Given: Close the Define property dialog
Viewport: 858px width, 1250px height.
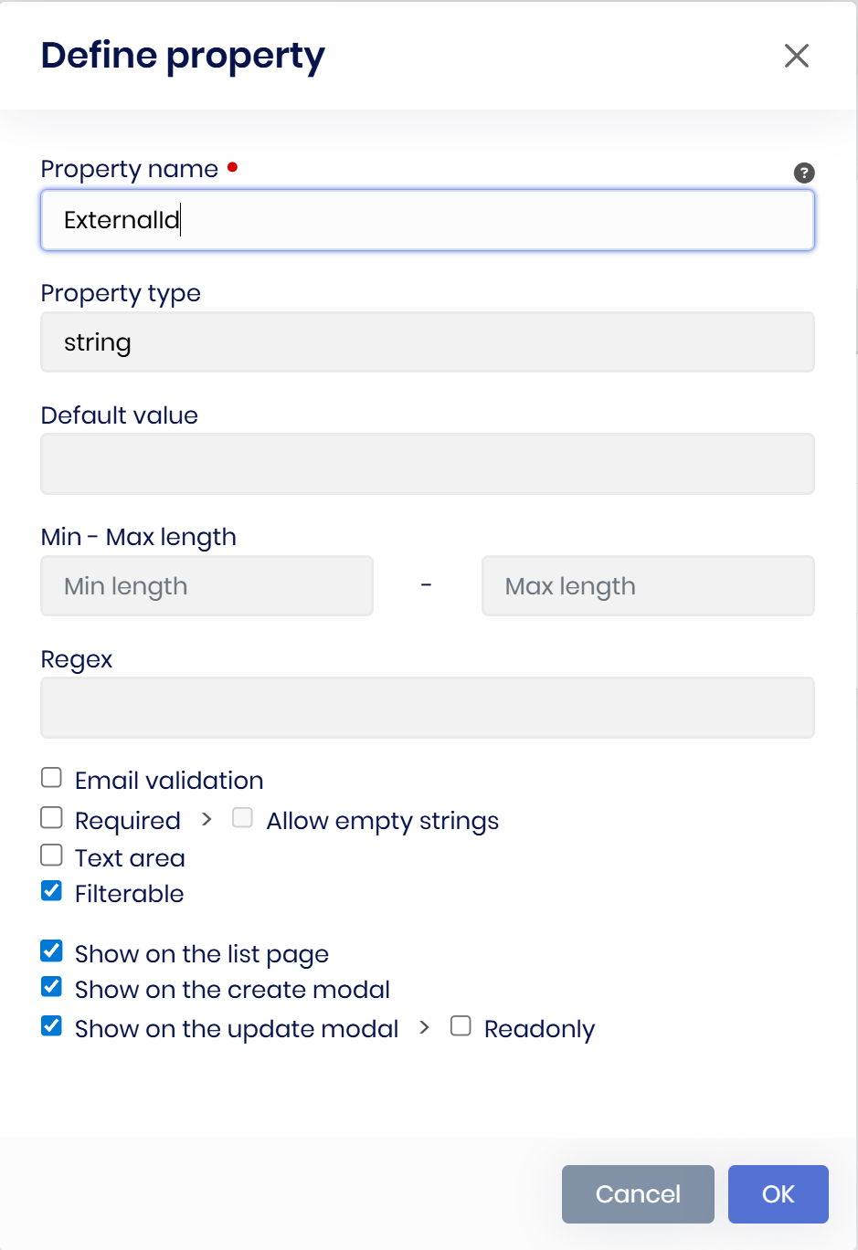Looking at the screenshot, I should 797,56.
